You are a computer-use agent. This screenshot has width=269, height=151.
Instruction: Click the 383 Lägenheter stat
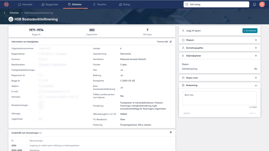pyautogui.click(x=92, y=32)
